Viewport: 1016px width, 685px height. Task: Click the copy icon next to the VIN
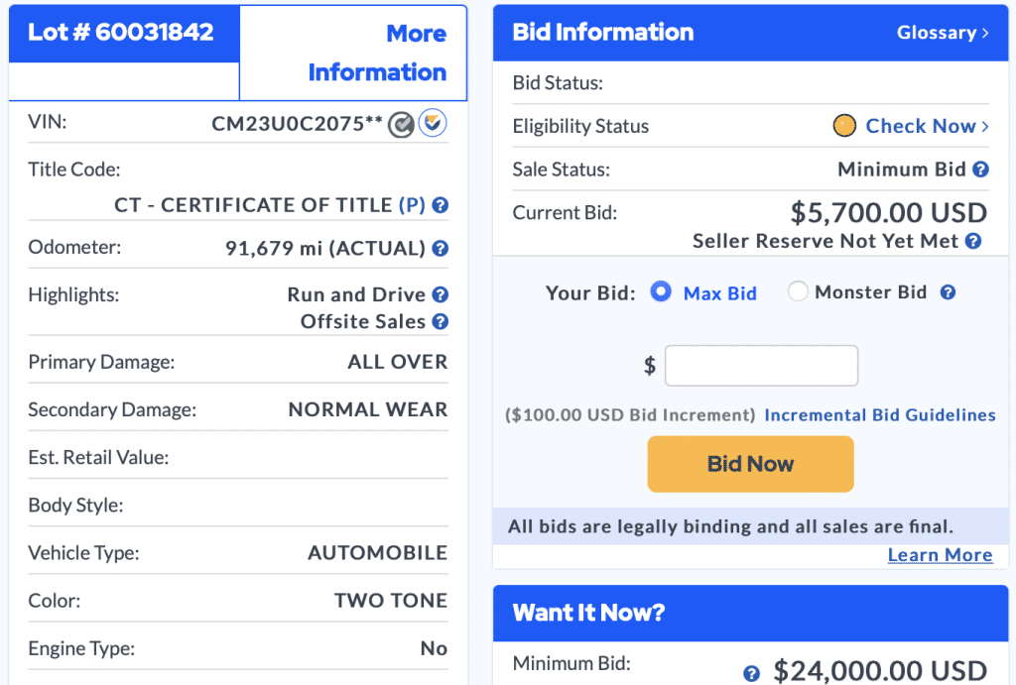coord(401,125)
